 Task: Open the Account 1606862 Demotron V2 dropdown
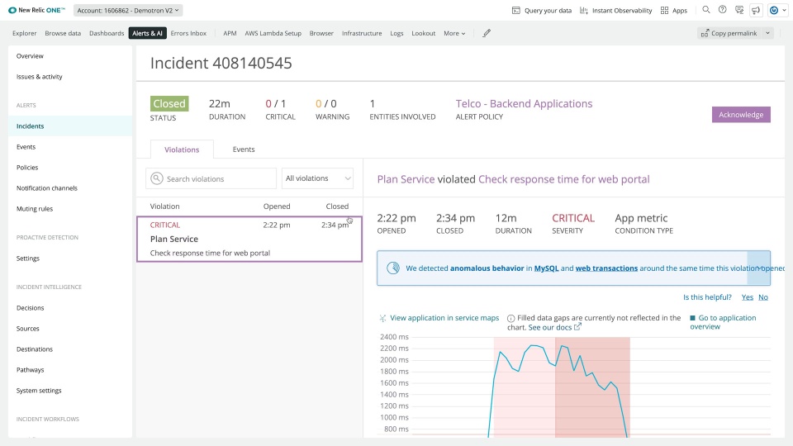(128, 10)
